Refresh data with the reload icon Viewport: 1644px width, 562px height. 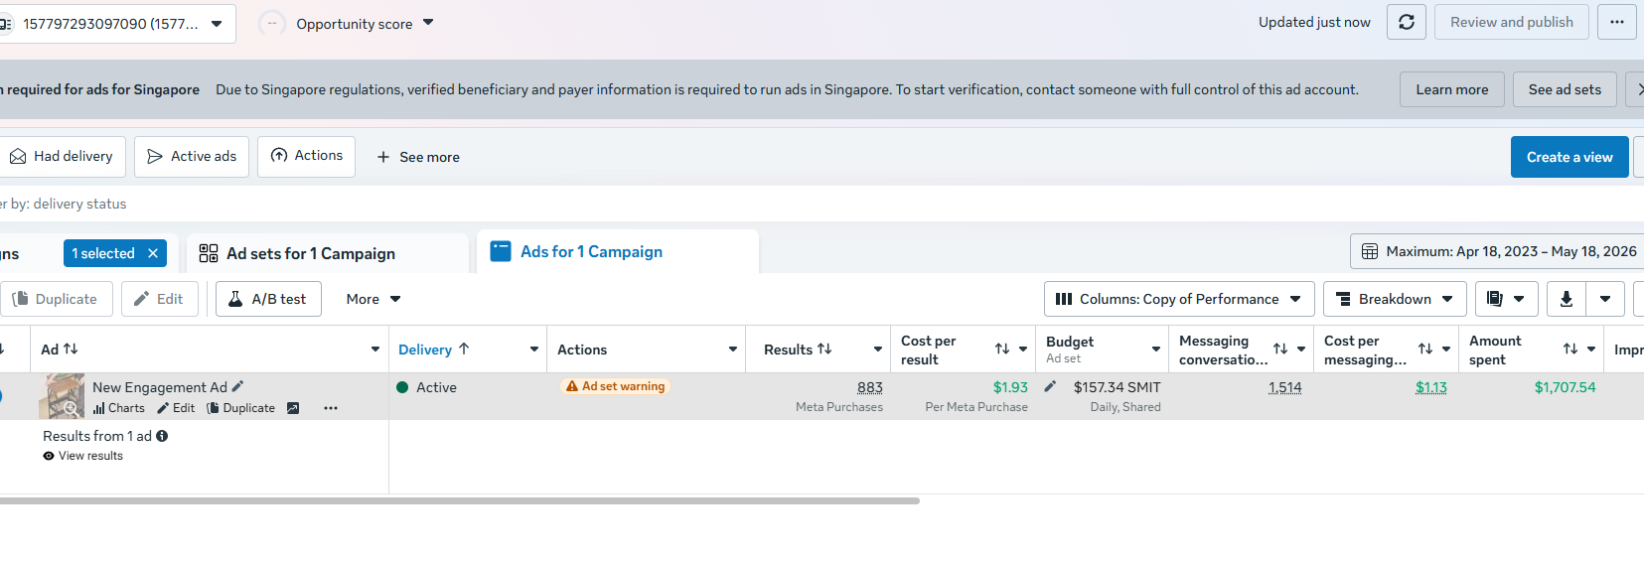click(1406, 22)
